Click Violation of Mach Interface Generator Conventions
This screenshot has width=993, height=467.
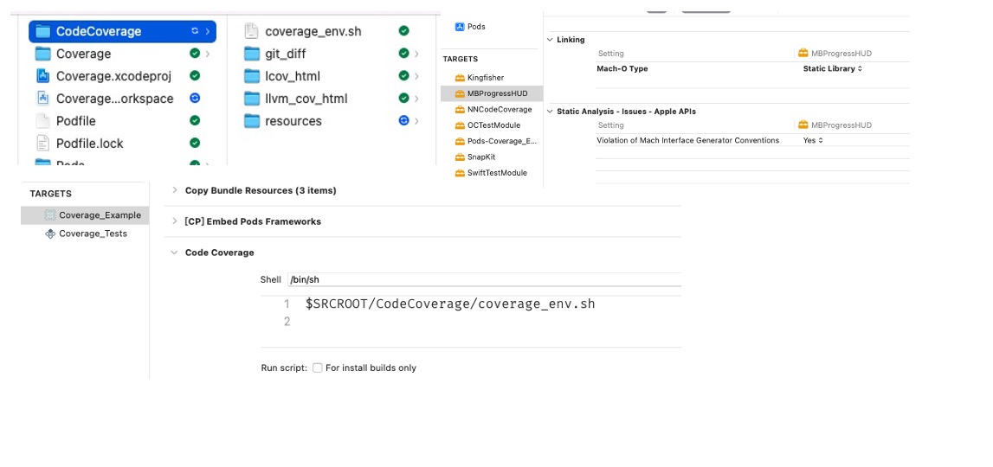tap(687, 140)
